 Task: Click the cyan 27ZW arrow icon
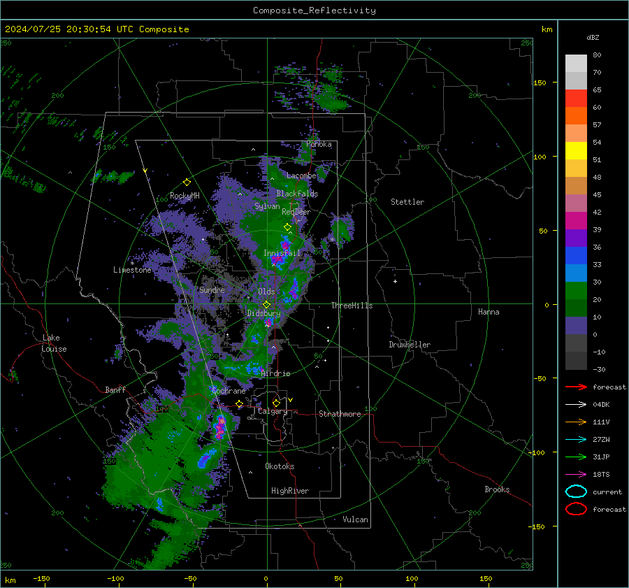tap(576, 440)
